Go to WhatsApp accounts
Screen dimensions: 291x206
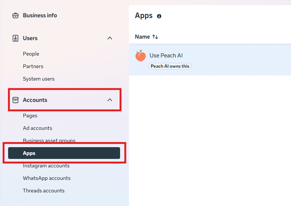46,178
